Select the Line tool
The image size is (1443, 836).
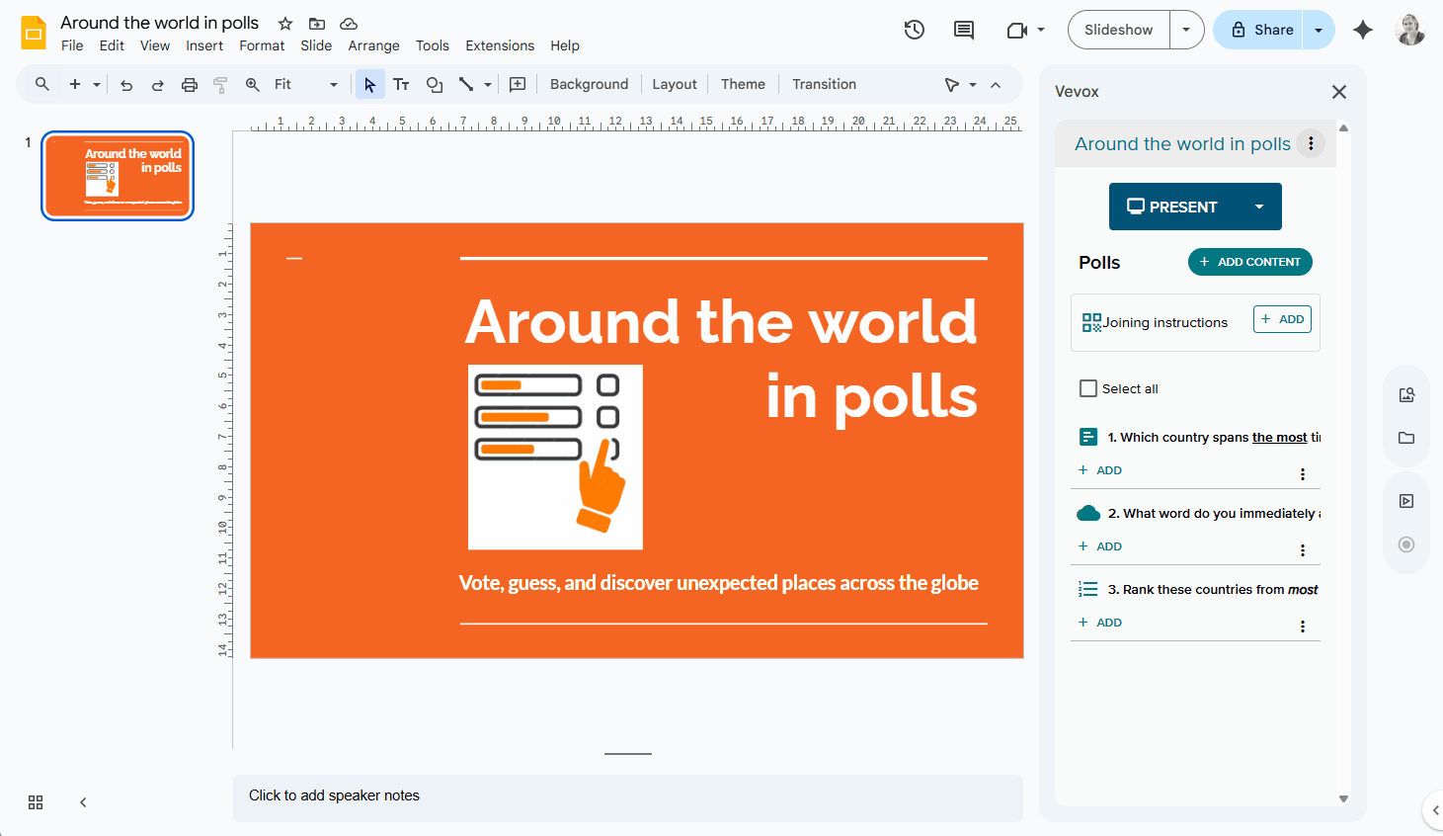[x=466, y=84]
